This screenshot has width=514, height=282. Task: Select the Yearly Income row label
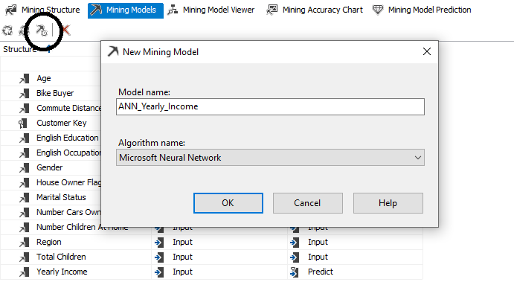coord(62,272)
